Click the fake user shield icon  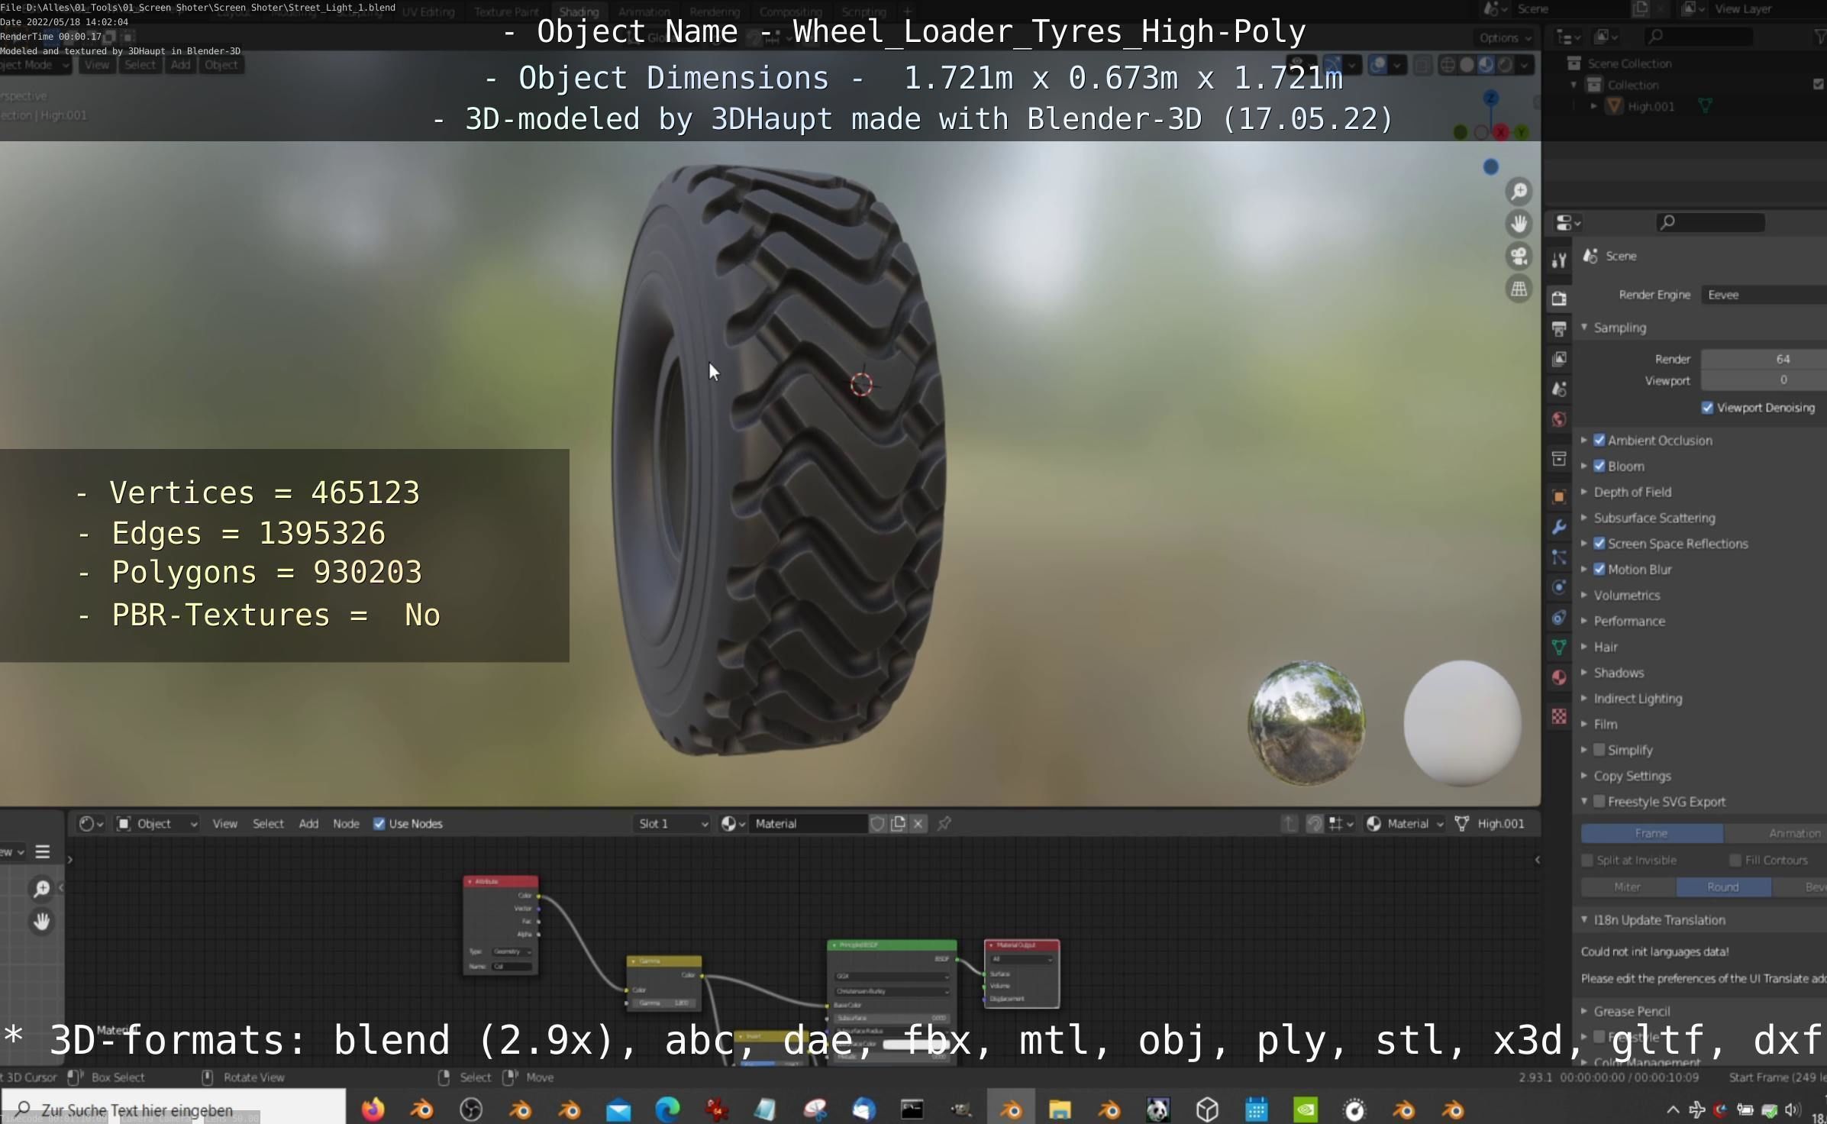click(878, 824)
